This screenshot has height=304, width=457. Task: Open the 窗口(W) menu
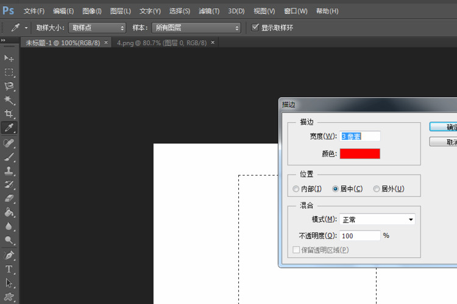296,11
